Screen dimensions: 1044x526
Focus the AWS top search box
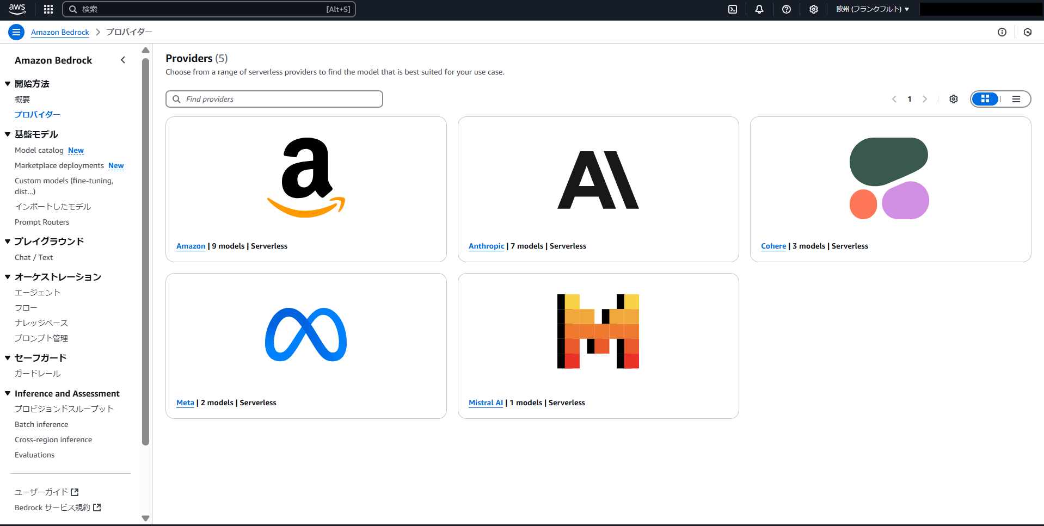(209, 9)
